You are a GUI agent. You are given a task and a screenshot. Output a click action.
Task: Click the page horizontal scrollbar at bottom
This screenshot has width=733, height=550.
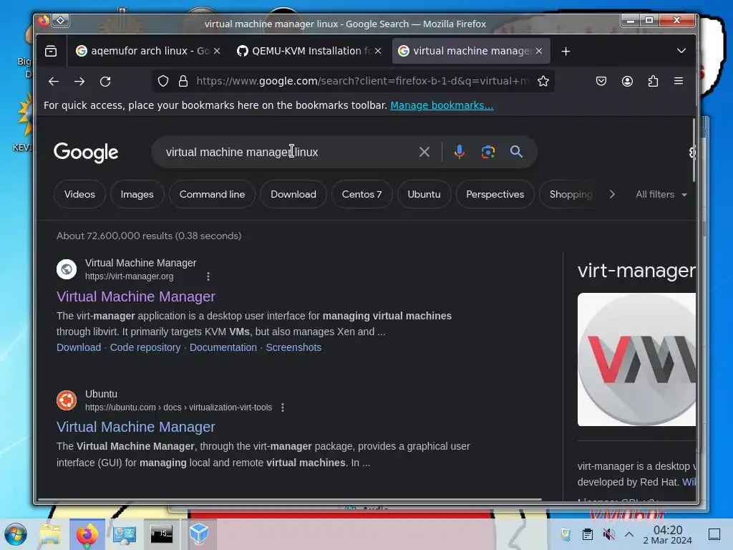tap(290, 499)
